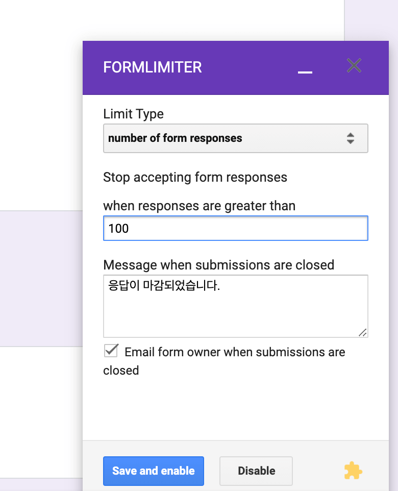Toggle the email form owner checkbox
The height and width of the screenshot is (491, 398).
pos(111,351)
